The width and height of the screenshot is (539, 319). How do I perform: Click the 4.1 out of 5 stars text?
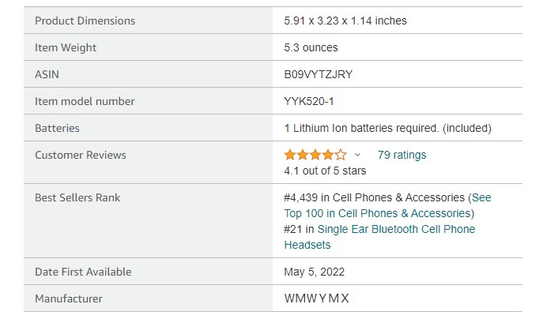tap(325, 171)
